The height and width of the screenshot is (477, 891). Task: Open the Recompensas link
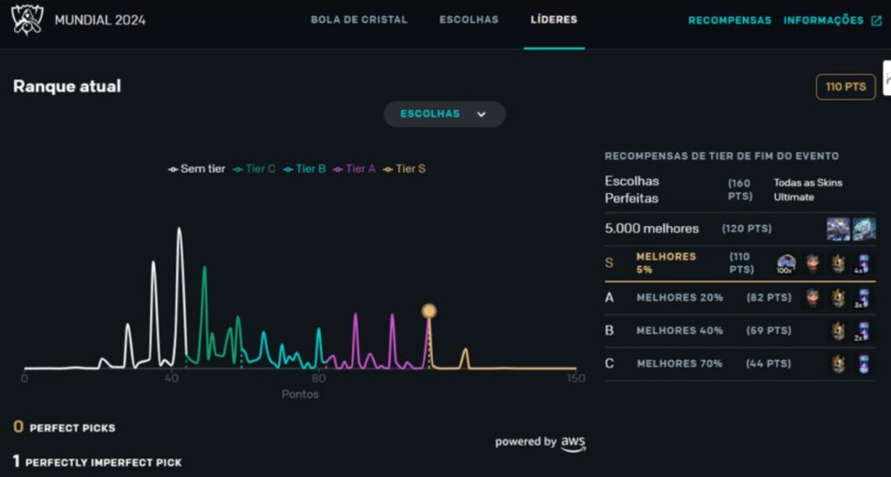click(x=730, y=20)
